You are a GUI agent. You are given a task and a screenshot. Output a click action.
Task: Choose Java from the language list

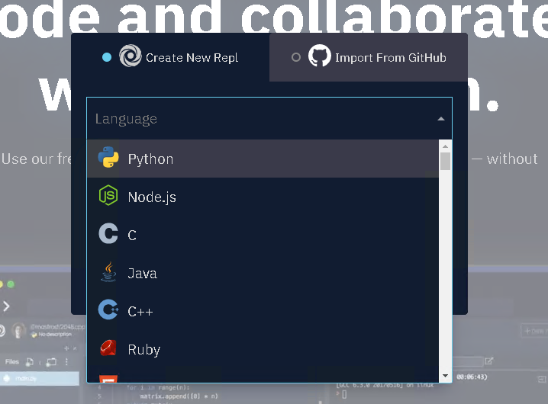point(263,273)
